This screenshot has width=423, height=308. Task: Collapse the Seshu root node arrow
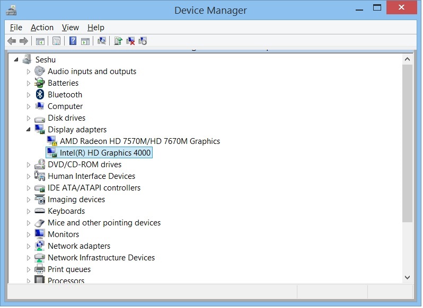(16, 59)
